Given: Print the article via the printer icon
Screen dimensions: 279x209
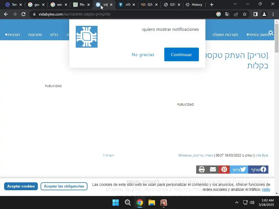Looking at the screenshot, I should coord(202,169).
